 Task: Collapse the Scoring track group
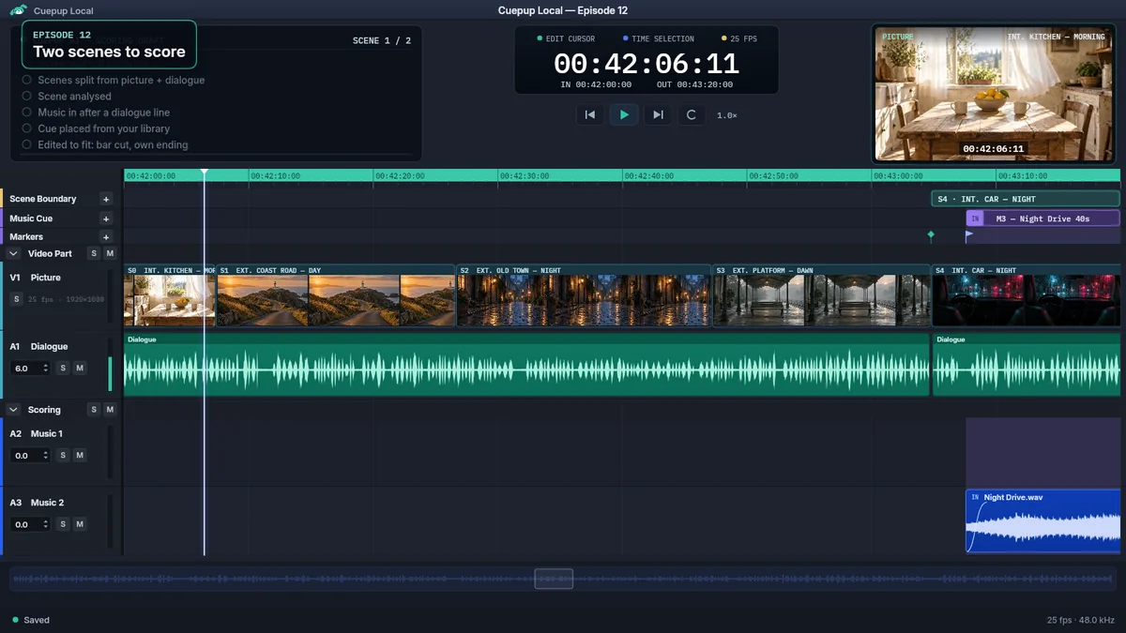[14, 410]
